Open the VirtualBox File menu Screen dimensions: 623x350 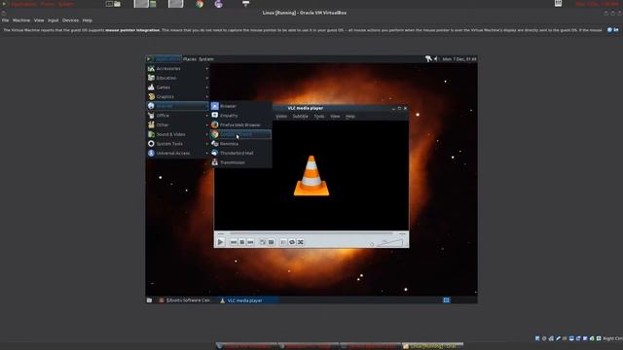(6, 20)
